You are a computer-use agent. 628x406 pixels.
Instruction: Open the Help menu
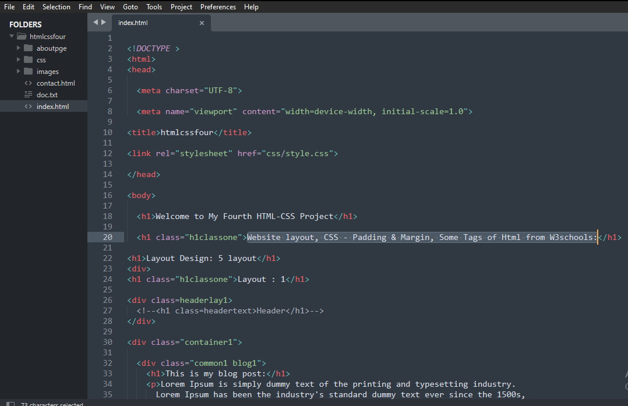point(252,7)
